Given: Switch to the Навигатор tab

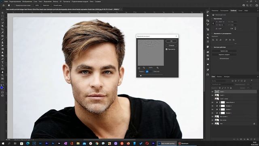Looking at the screenshot, I should point(215,11).
